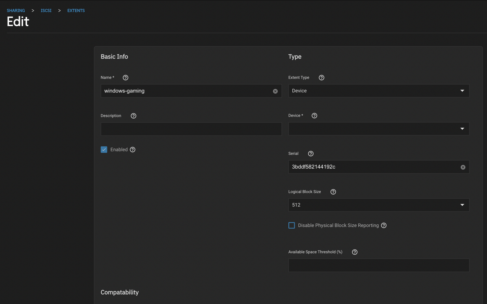Open help for Device field

click(314, 116)
